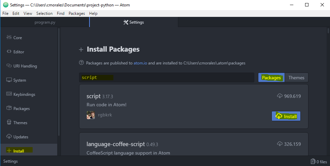Click language-coffee-script version 0.49.3
The image size is (330, 166).
tap(152, 144)
